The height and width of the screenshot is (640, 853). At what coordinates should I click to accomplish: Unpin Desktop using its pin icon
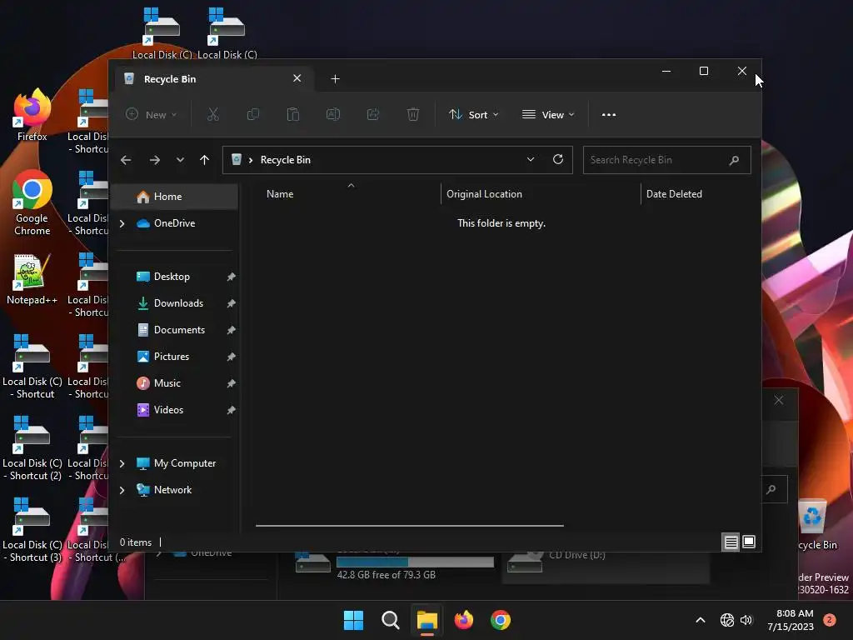click(232, 277)
